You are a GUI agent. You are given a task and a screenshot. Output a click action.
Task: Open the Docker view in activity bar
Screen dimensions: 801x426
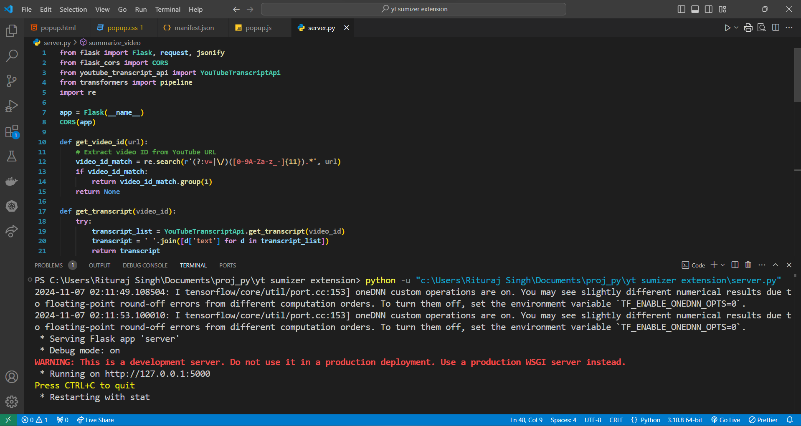[12, 181]
